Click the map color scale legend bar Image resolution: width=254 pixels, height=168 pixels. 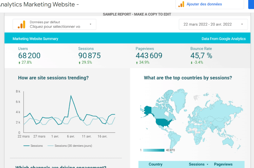click(x=154, y=150)
